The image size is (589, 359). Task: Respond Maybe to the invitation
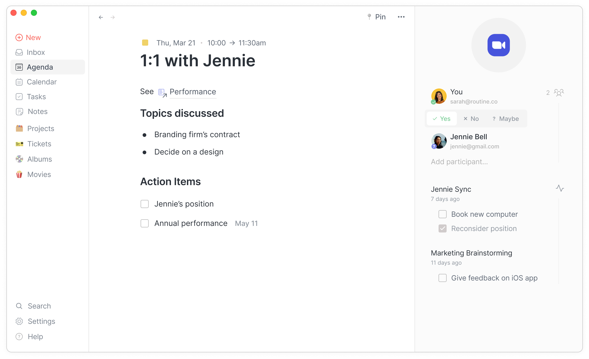pos(506,119)
